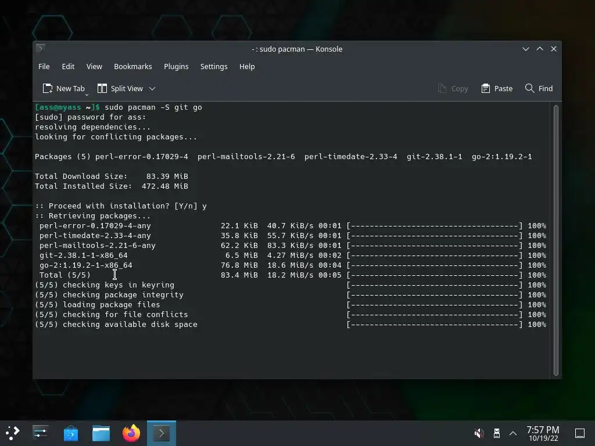Viewport: 595px width, 446px height.
Task: Click the Copy toolbar button
Action: pyautogui.click(x=453, y=88)
